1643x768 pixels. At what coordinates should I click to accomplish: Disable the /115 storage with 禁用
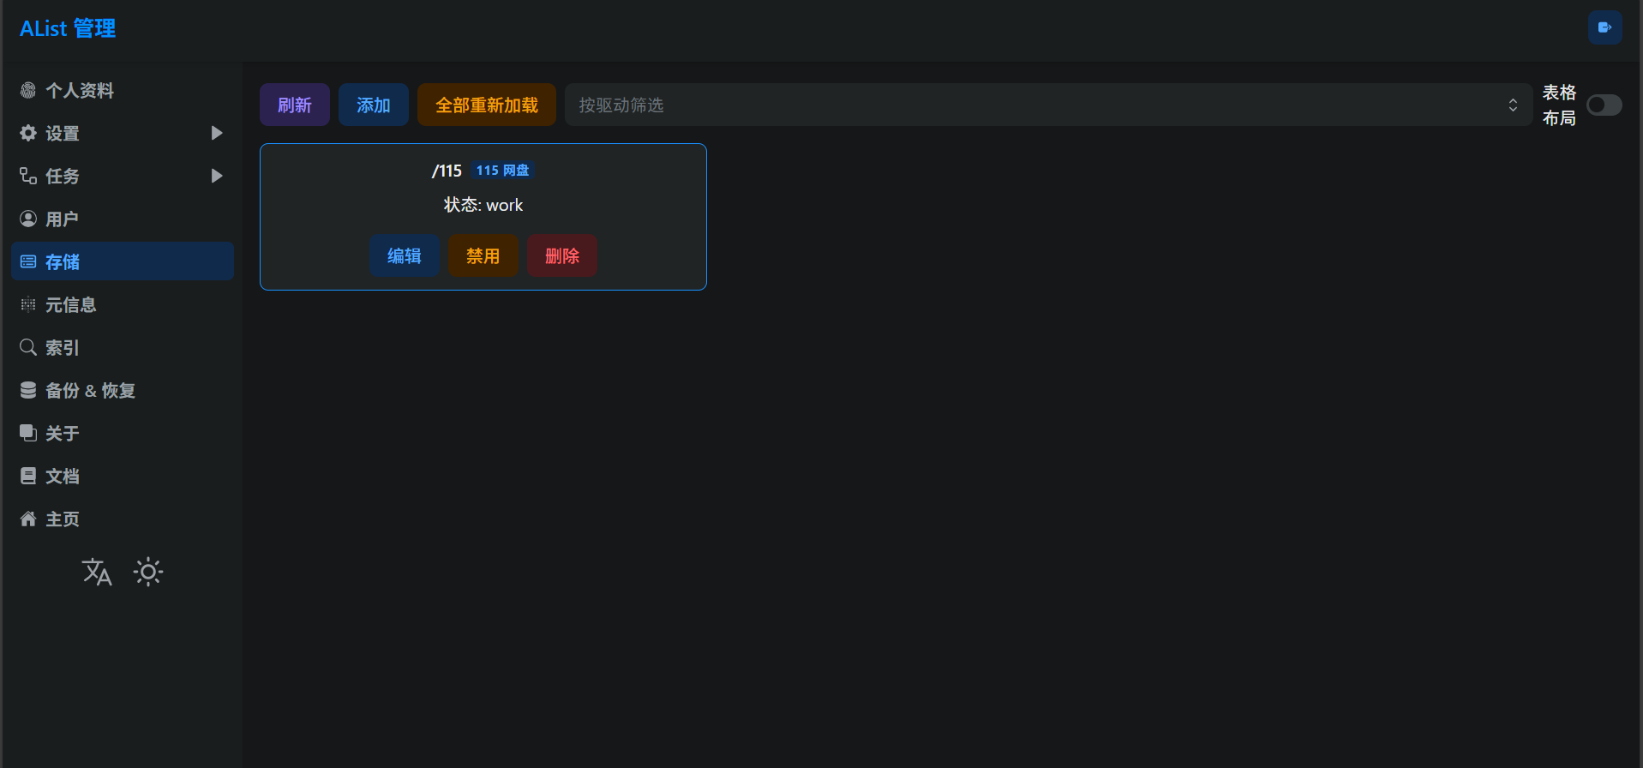(x=483, y=255)
